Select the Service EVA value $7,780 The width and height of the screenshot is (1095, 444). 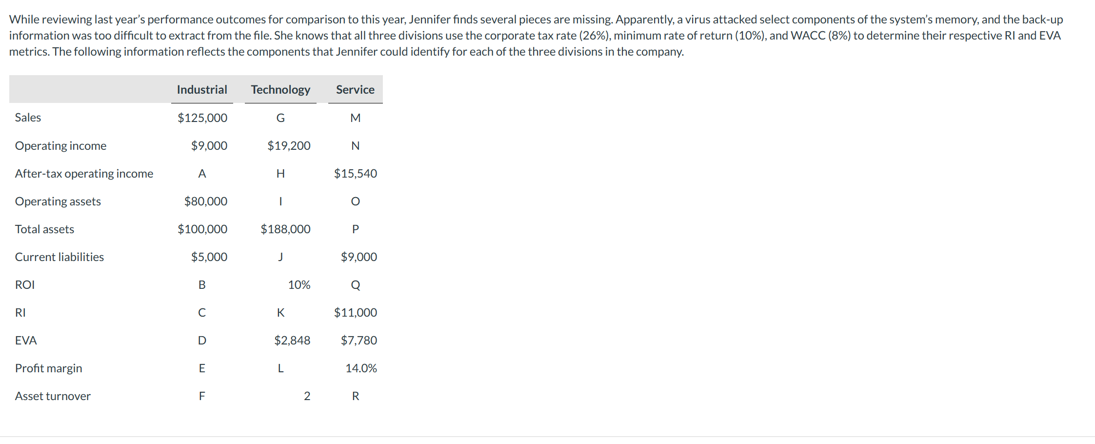click(x=359, y=340)
